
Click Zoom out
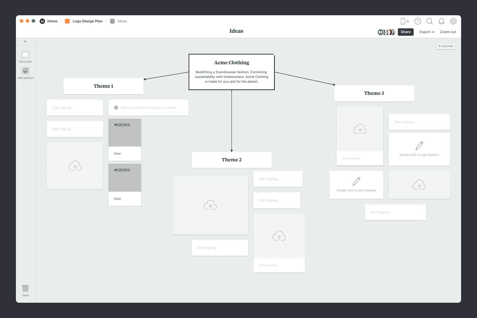click(448, 32)
